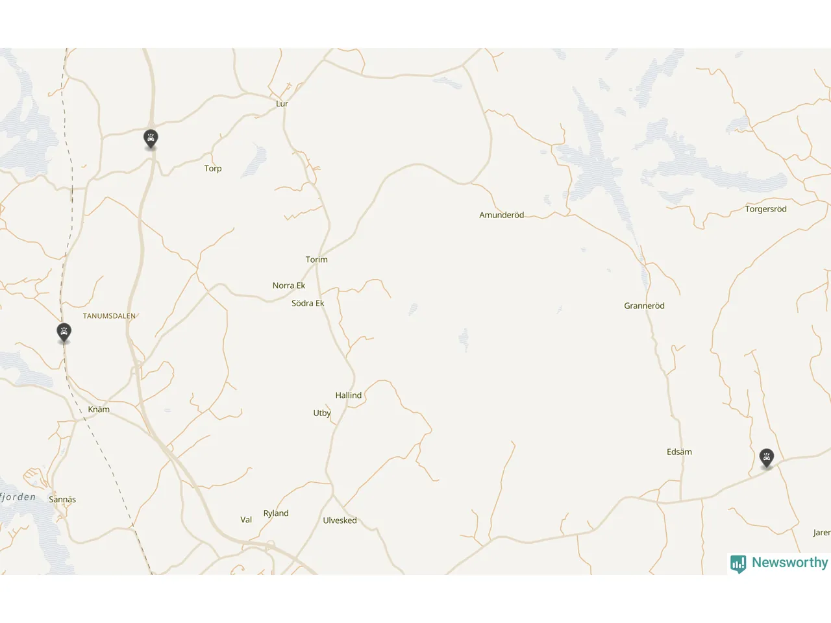Open the accident marker east of Edsäm
The height and width of the screenshot is (623, 831).
(767, 458)
